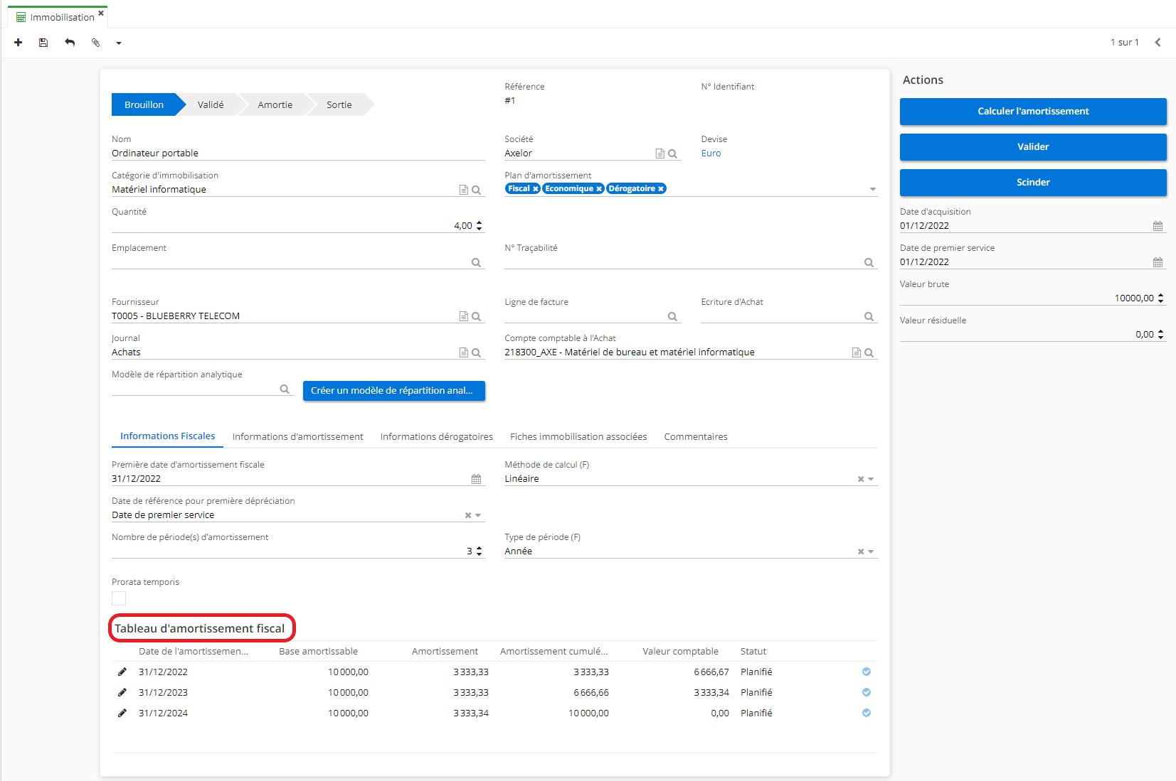Edit the 31/12/2023 amortization line pencil
The height and width of the screenshot is (781, 1176).
pos(122,692)
